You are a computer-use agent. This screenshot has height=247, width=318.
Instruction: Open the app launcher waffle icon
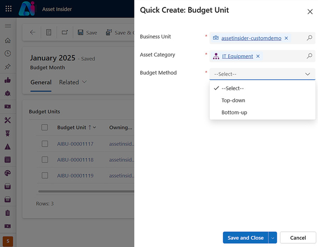click(x=7, y=9)
